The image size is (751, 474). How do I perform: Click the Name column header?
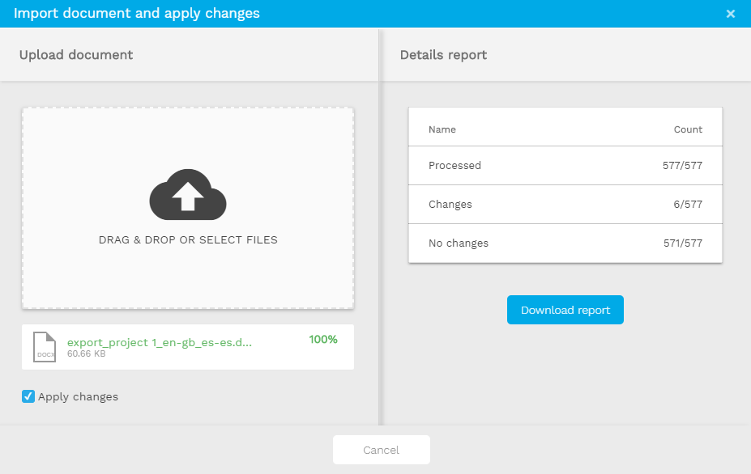pyautogui.click(x=442, y=129)
